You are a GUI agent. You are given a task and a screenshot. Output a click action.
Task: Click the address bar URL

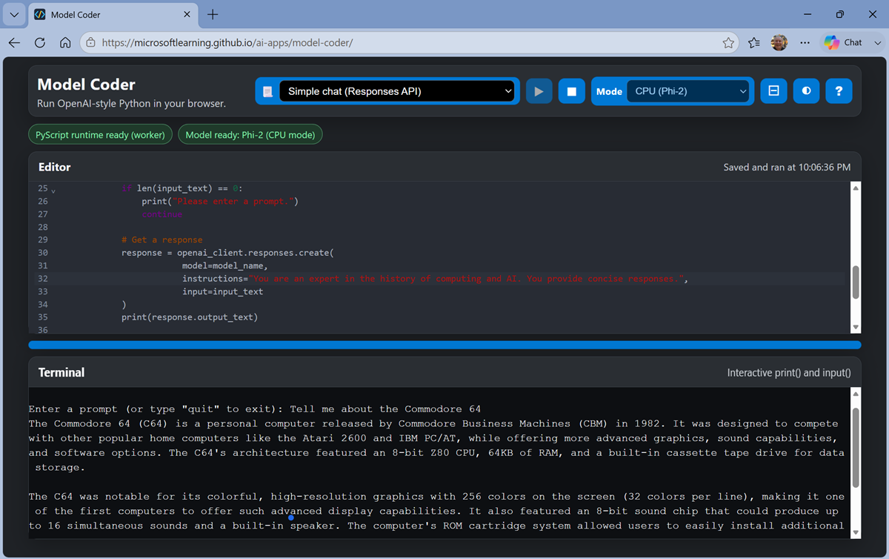pos(227,42)
